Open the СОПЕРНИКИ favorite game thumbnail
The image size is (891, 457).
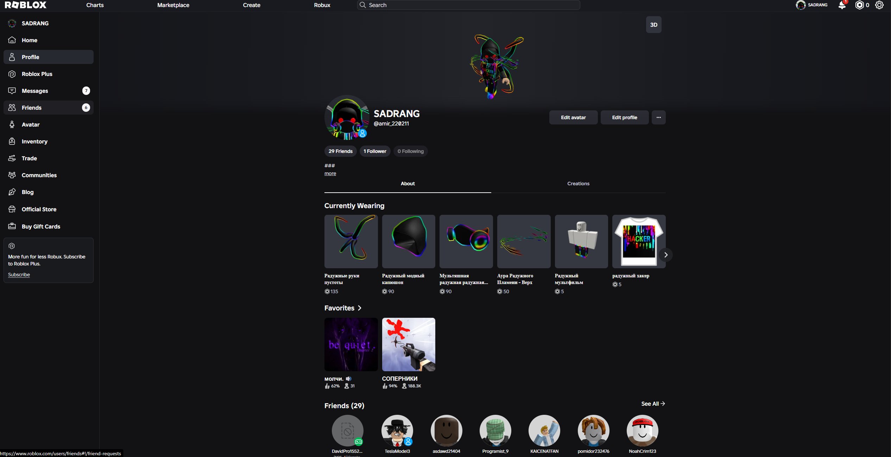click(x=409, y=345)
